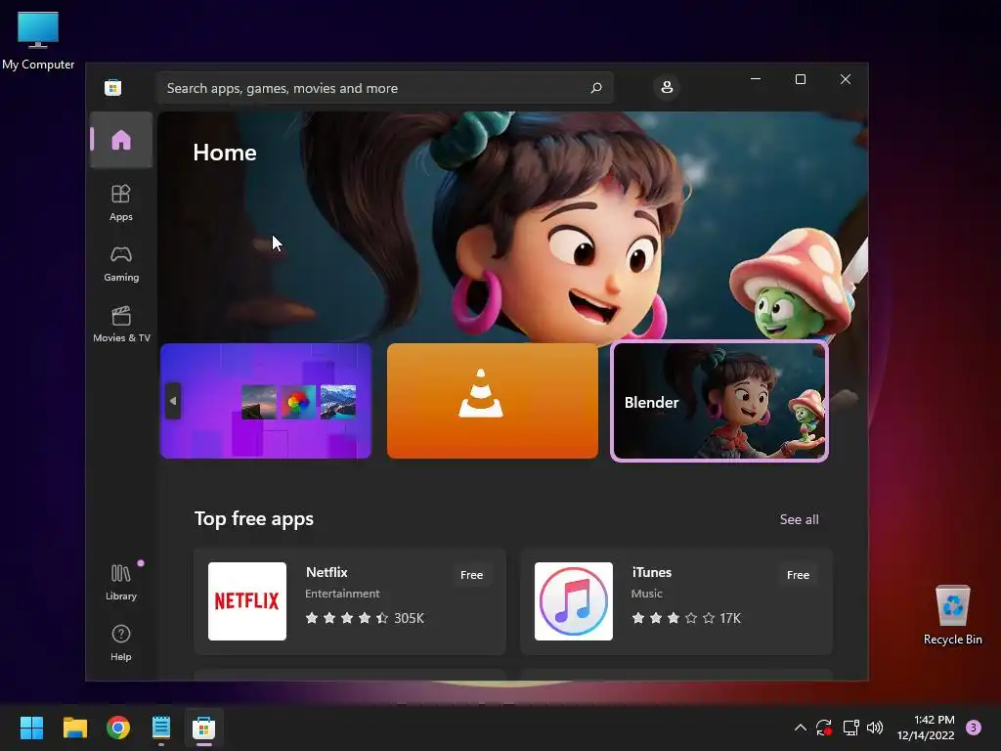Click the Free button for Netflix

tap(471, 575)
